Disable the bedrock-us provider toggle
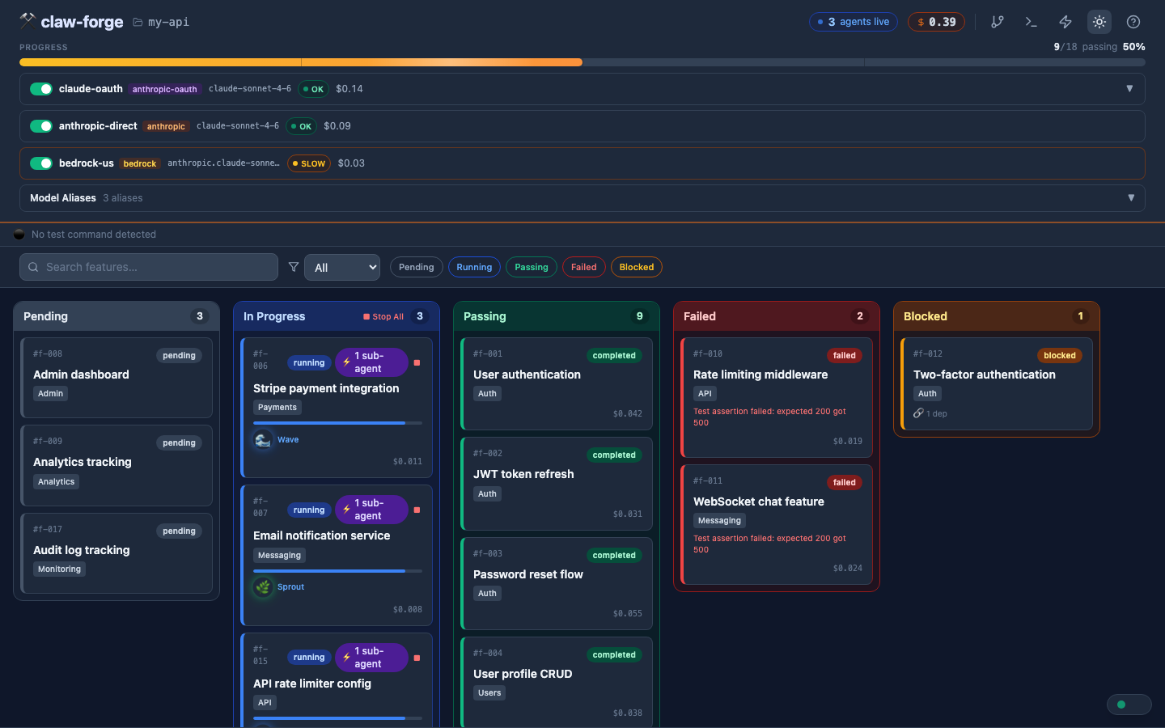The width and height of the screenshot is (1165, 728). [x=41, y=163]
